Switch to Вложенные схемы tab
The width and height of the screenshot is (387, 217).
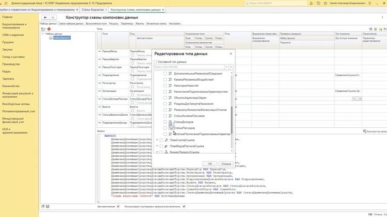[x=157, y=24]
